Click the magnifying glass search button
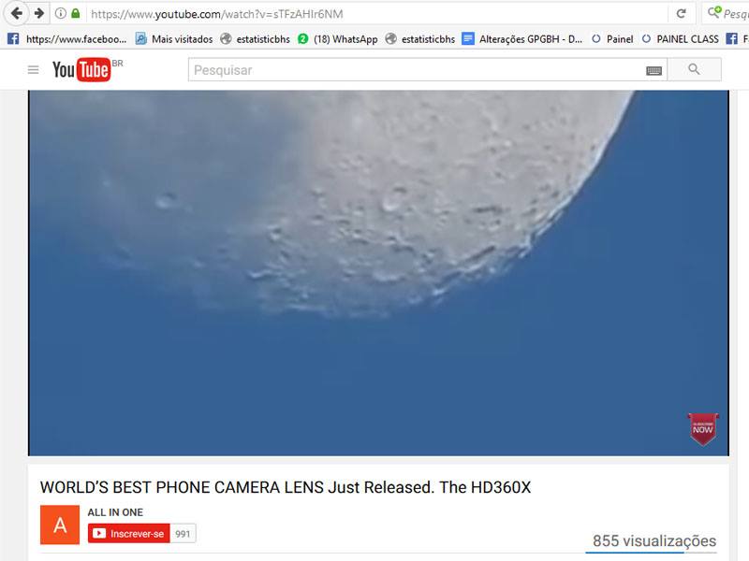 coord(694,69)
